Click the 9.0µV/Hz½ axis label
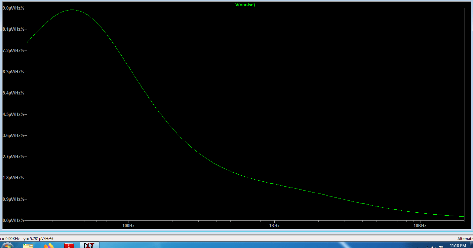473x248 pixels. (x=13, y=8)
